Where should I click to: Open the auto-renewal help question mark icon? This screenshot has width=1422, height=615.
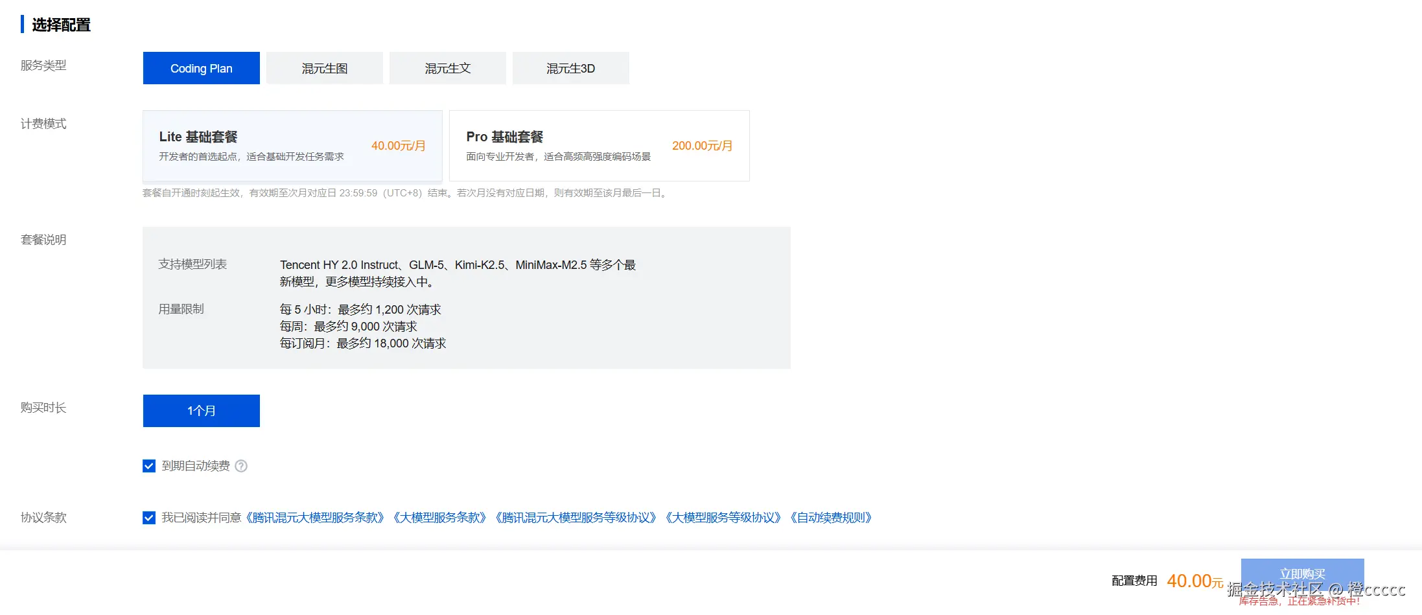click(240, 465)
